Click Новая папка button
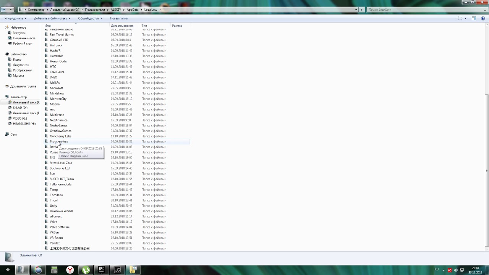This screenshot has width=489, height=275. pyautogui.click(x=119, y=18)
